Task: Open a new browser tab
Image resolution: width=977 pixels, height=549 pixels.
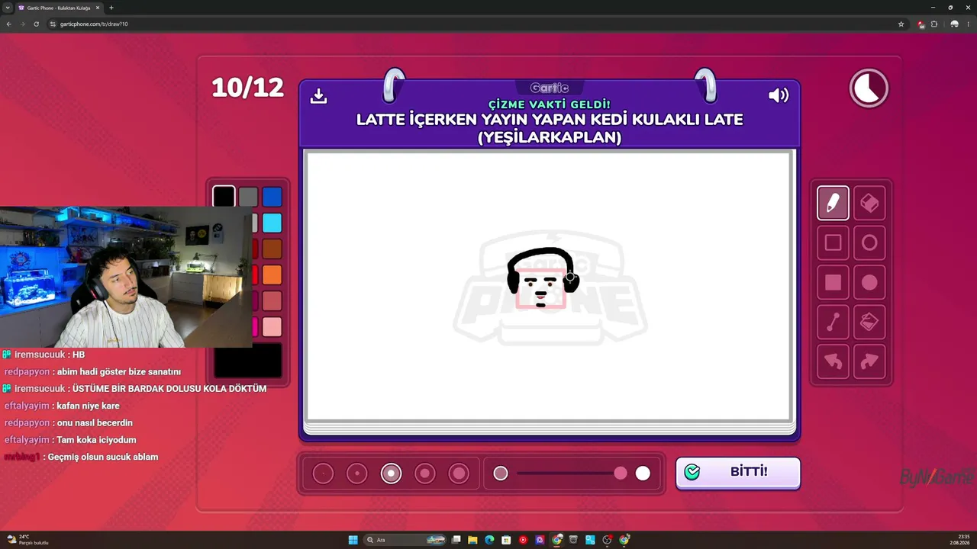Action: coord(111,8)
